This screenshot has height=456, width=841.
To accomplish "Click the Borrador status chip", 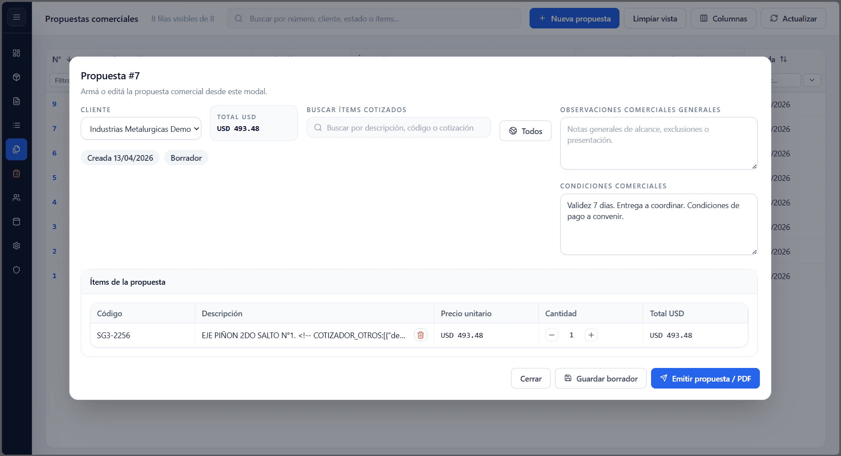I will tap(186, 158).
